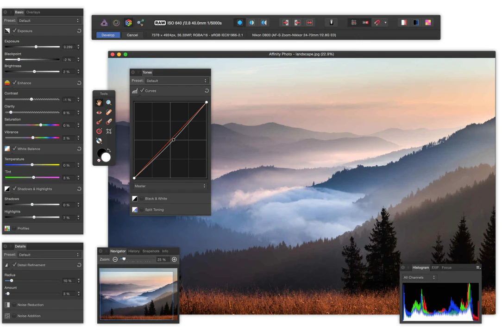Select the Blemish Removal tool
Image resolution: width=502 pixels, height=331 pixels.
109,112
